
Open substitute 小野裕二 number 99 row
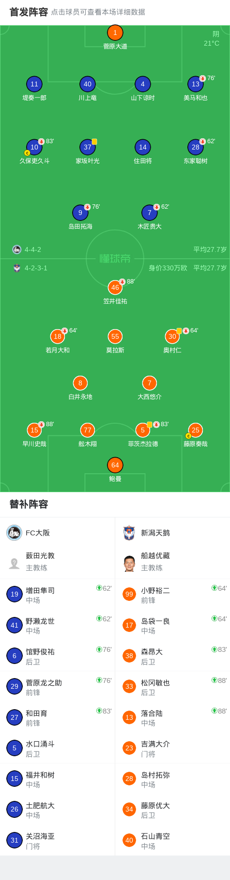(x=172, y=595)
